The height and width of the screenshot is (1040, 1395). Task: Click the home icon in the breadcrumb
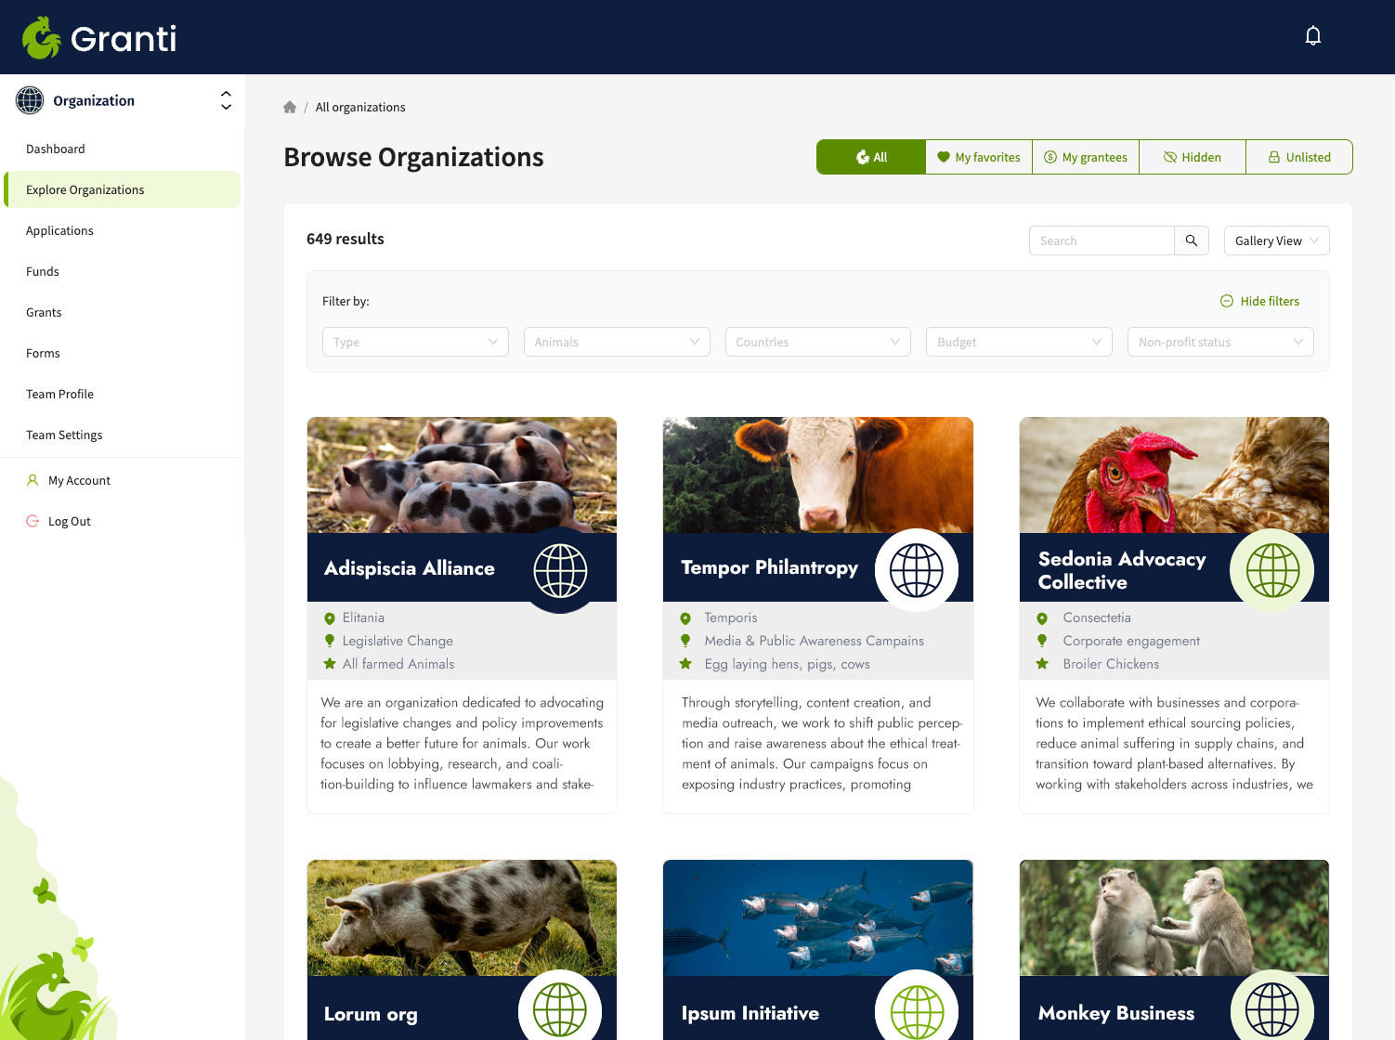(290, 107)
